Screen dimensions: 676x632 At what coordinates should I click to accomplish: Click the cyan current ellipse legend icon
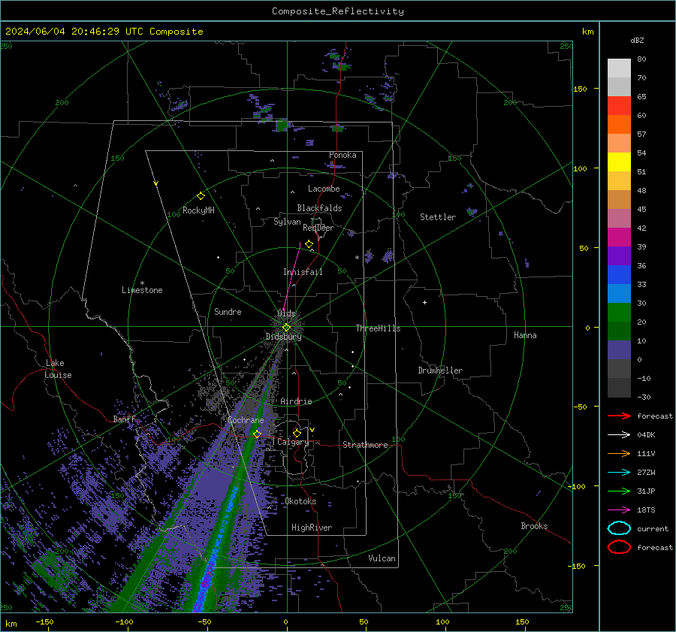click(619, 528)
